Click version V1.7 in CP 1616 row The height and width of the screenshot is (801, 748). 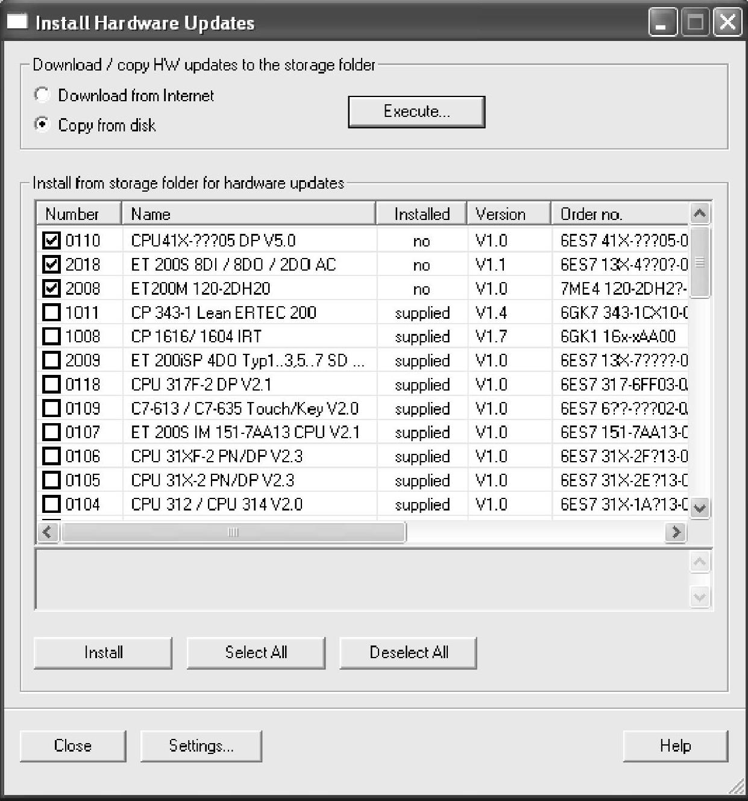[491, 336]
